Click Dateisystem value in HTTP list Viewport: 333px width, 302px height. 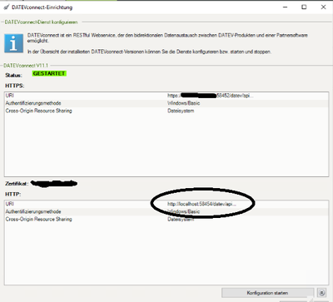click(x=181, y=220)
